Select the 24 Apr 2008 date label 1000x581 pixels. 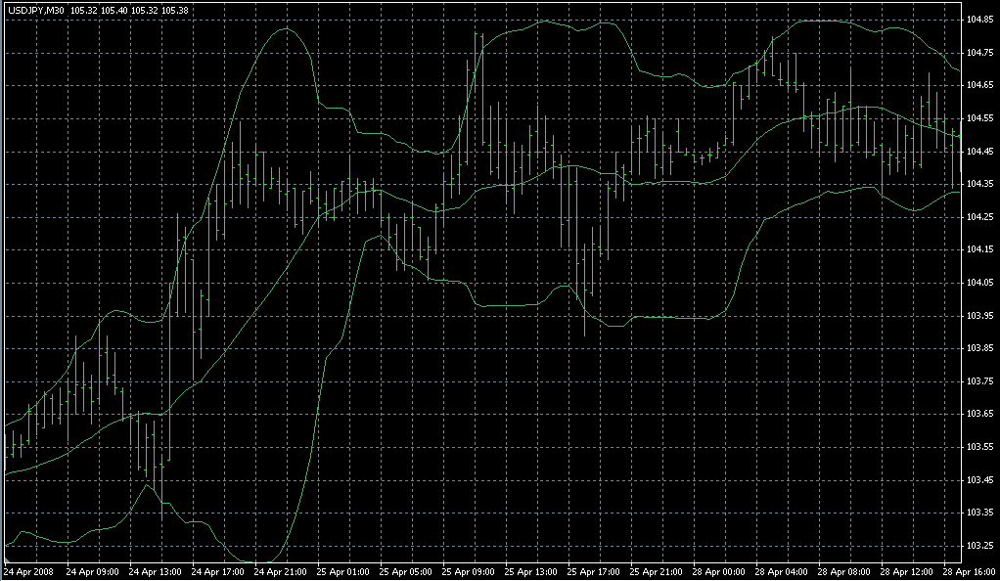27,570
